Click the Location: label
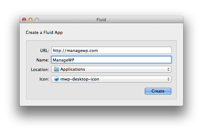Viewport: 206px width, 129px height. (x=40, y=69)
